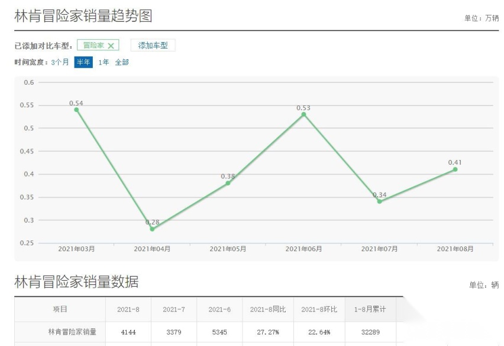The height and width of the screenshot is (346, 504).
Task: Click the 2021年03月 x-axis label
Action: pos(76,249)
